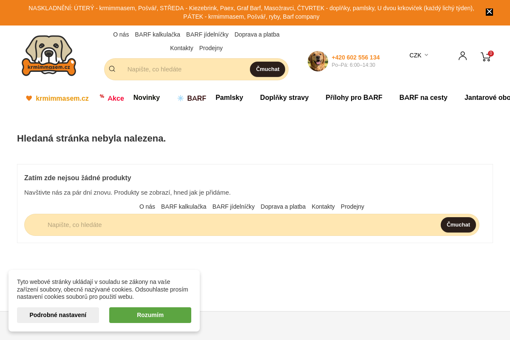Accept cookies with Rozumím button
510x340 pixels.
pyautogui.click(x=150, y=315)
